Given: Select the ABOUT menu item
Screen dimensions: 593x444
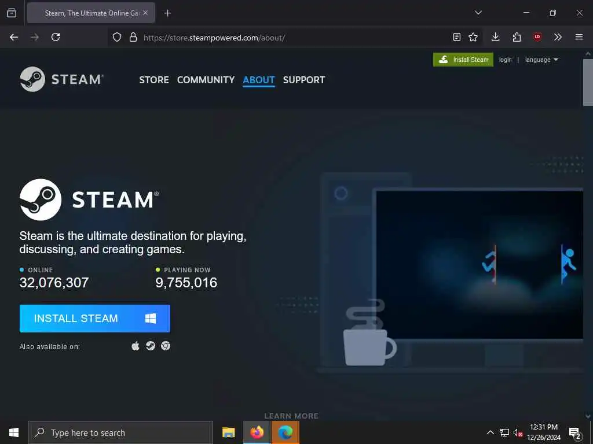Looking at the screenshot, I should pos(259,80).
